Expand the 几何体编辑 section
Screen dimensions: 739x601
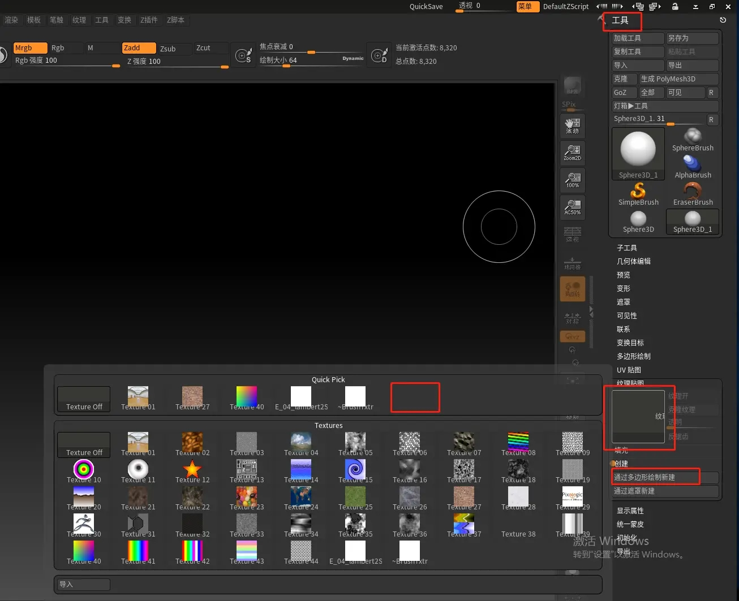pyautogui.click(x=633, y=261)
